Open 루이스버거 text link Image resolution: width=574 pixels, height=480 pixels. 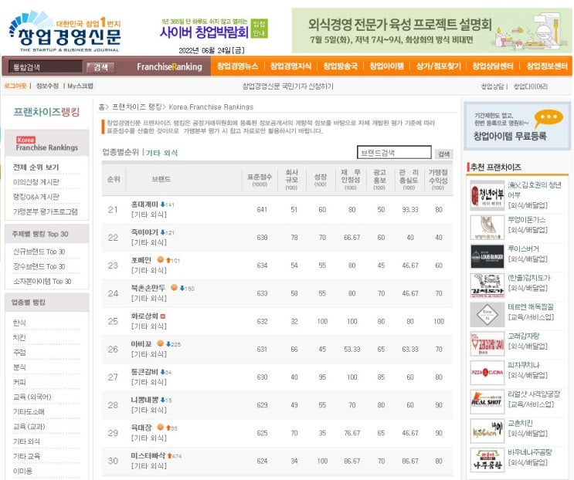pos(523,248)
